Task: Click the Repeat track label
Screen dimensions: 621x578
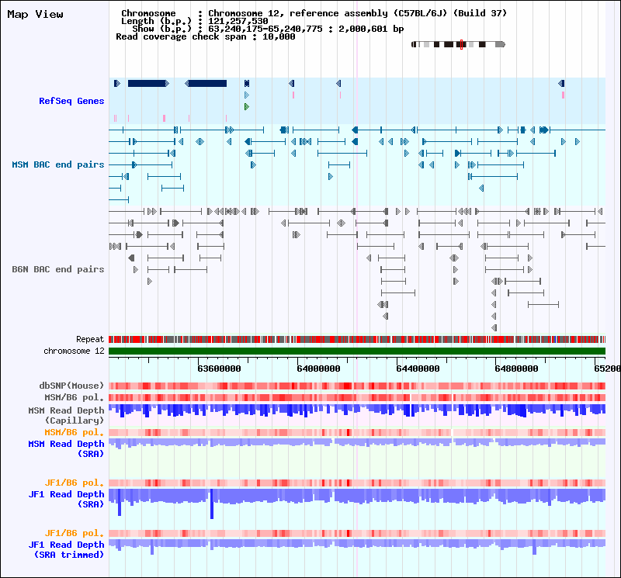Action: [90, 339]
